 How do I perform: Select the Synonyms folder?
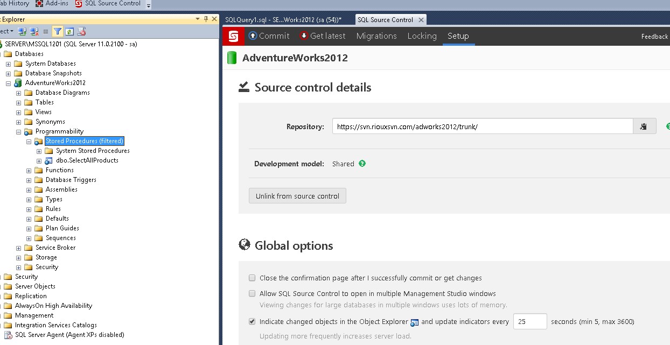(50, 122)
